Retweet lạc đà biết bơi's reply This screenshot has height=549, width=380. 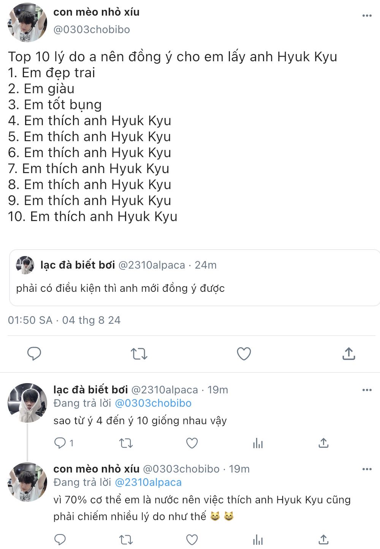point(126,443)
